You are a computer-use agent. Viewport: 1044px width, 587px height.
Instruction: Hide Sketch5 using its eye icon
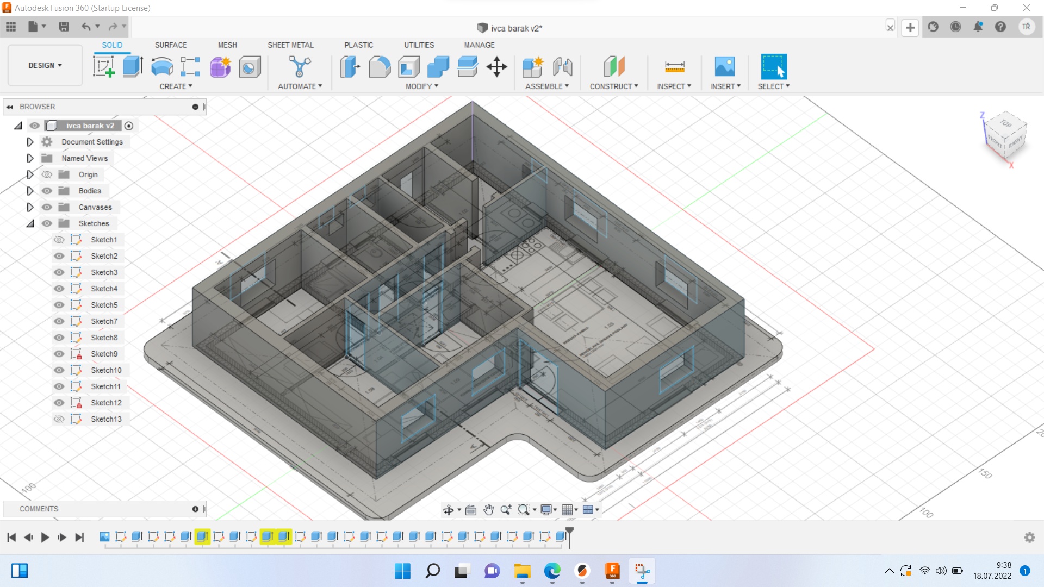(x=59, y=305)
